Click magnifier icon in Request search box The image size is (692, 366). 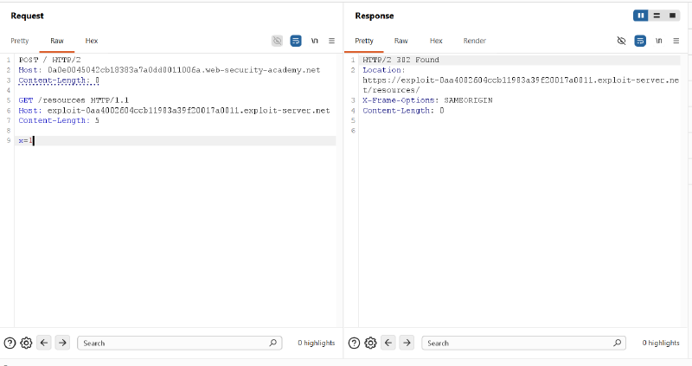(273, 343)
